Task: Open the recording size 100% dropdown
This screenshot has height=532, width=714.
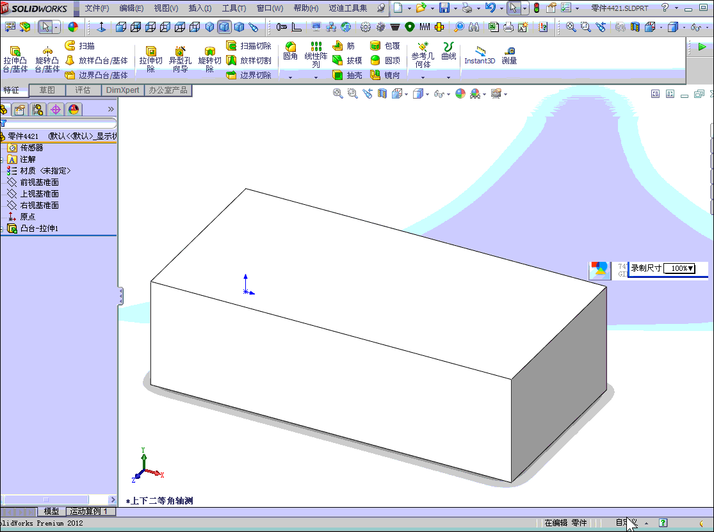Action: point(679,268)
